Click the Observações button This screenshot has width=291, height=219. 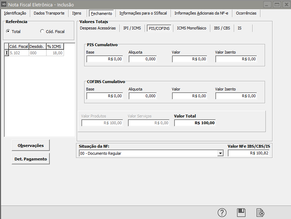point(31,145)
